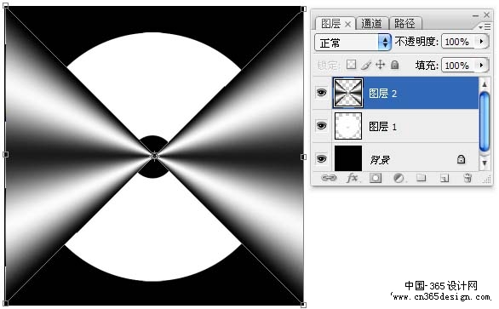Open blend mode dropdown 正常

click(353, 42)
